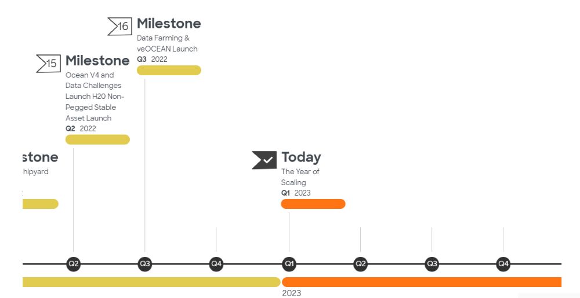
Task: Click the yellow pill bar under Q2 2022
Action: click(97, 139)
